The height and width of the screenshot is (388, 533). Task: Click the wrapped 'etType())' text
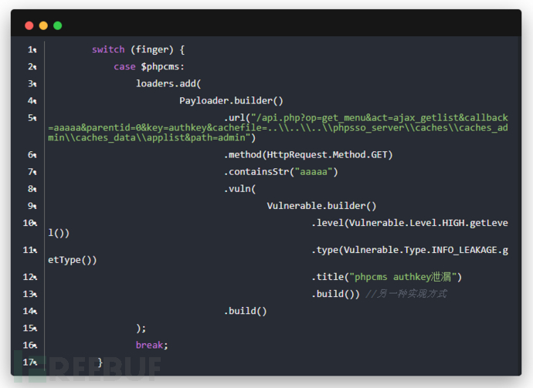click(x=73, y=260)
